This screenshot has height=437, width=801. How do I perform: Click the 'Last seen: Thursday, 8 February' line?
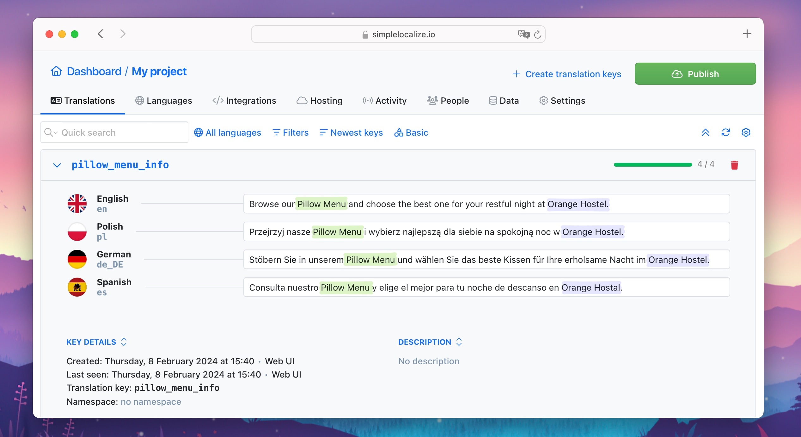184,374
